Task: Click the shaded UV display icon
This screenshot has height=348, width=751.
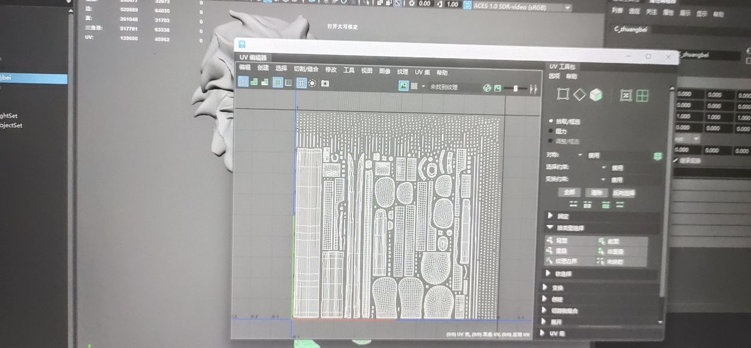Action: pos(254,82)
